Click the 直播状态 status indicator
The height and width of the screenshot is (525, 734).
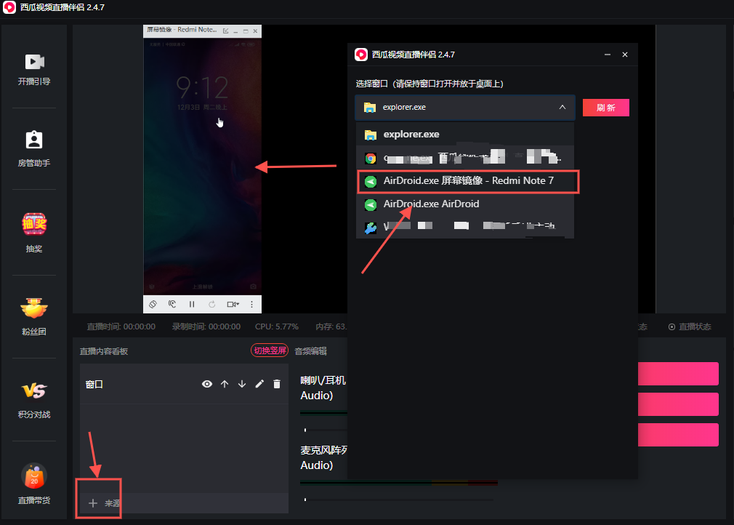(690, 326)
